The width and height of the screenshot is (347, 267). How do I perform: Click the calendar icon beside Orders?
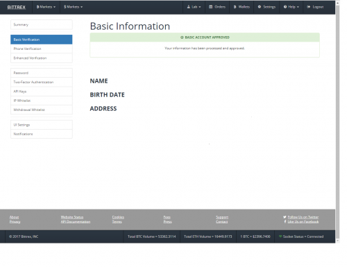tap(210, 7)
